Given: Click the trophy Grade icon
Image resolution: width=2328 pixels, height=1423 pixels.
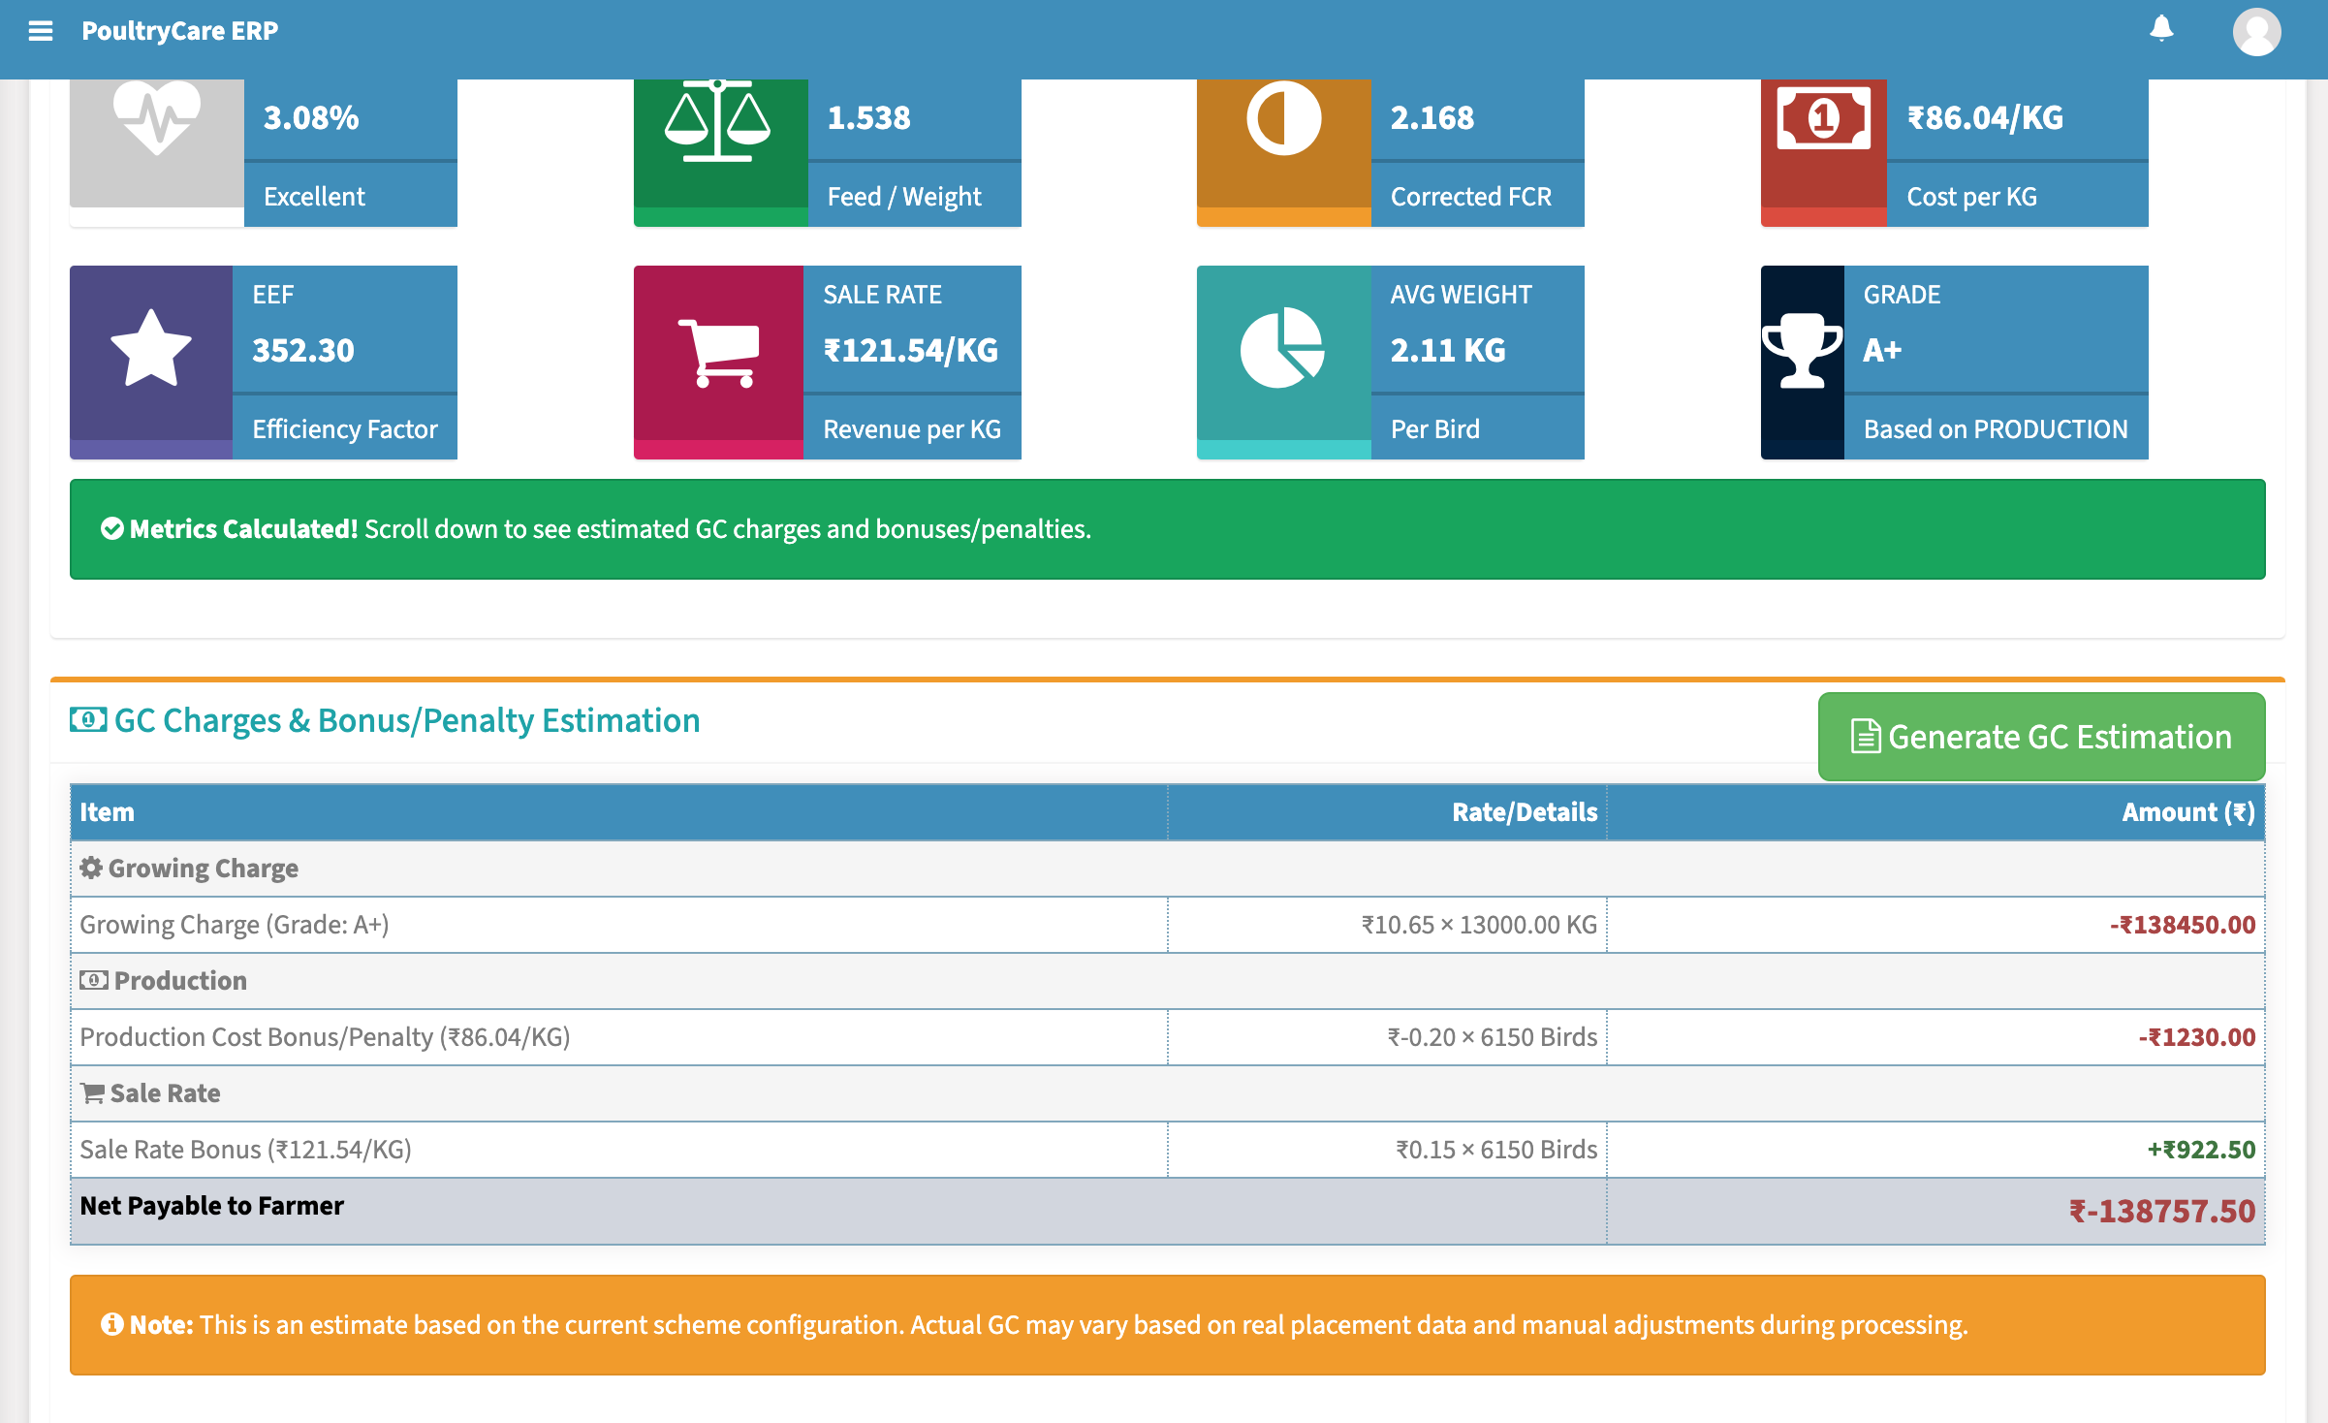Looking at the screenshot, I should (1802, 351).
